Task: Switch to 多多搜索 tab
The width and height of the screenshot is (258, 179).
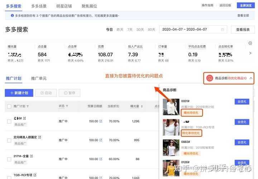Action: 14,6
